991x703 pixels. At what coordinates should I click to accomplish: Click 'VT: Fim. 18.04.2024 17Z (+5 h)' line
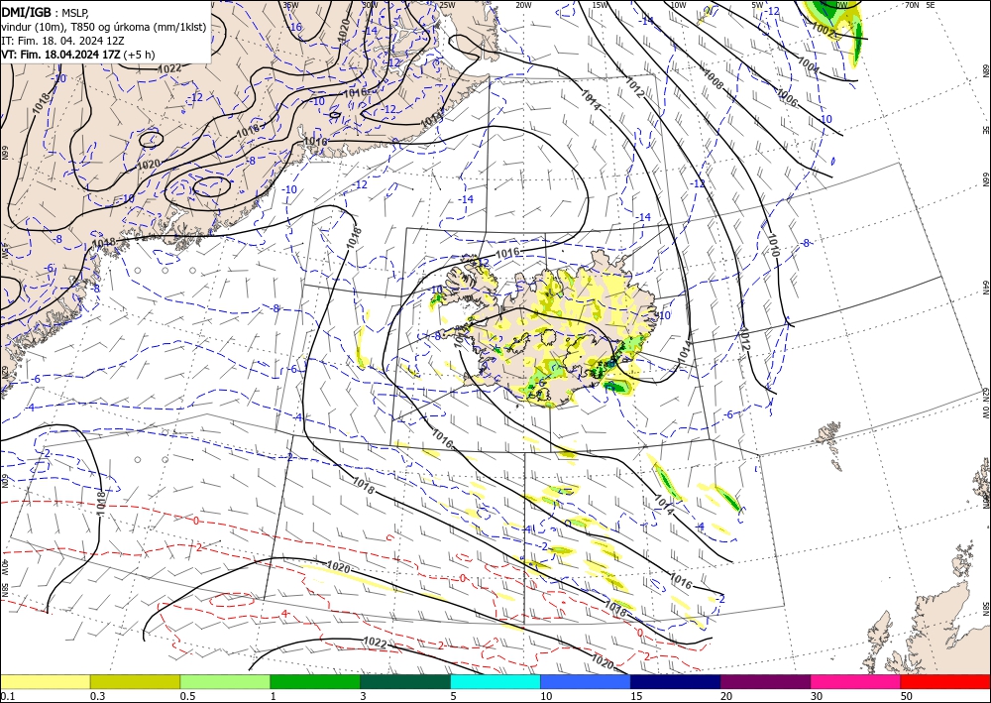point(77,55)
